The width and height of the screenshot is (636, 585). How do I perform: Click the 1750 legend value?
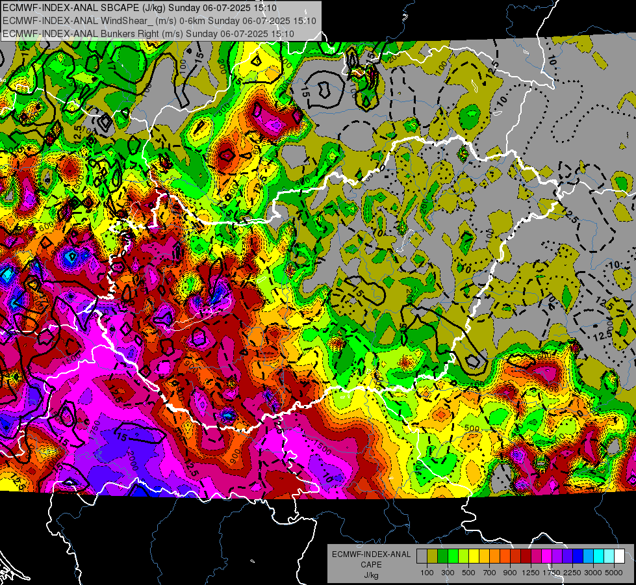click(552, 573)
